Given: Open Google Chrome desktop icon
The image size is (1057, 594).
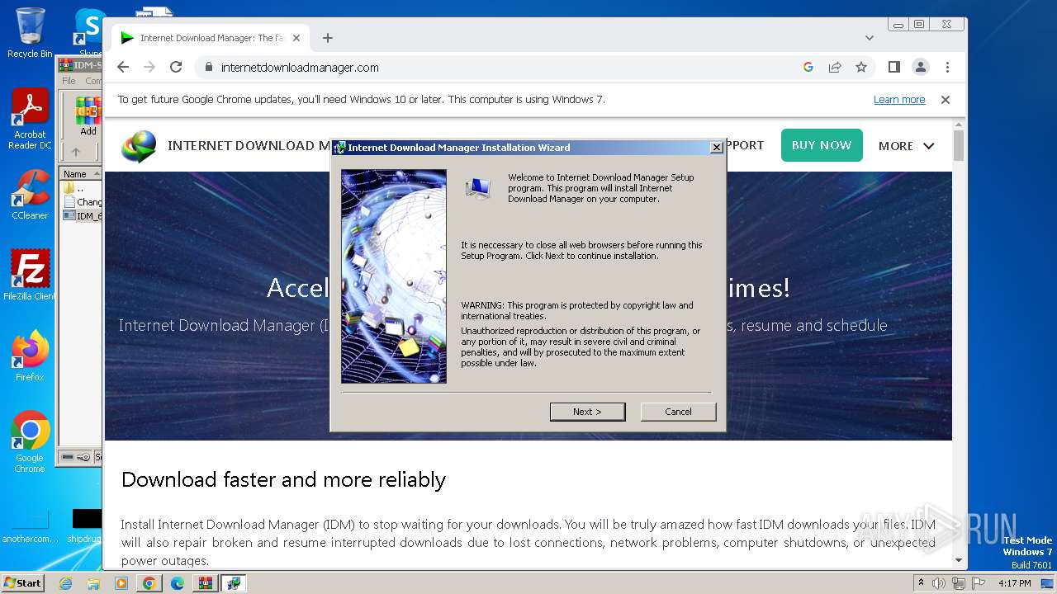Looking at the screenshot, I should coord(30,442).
